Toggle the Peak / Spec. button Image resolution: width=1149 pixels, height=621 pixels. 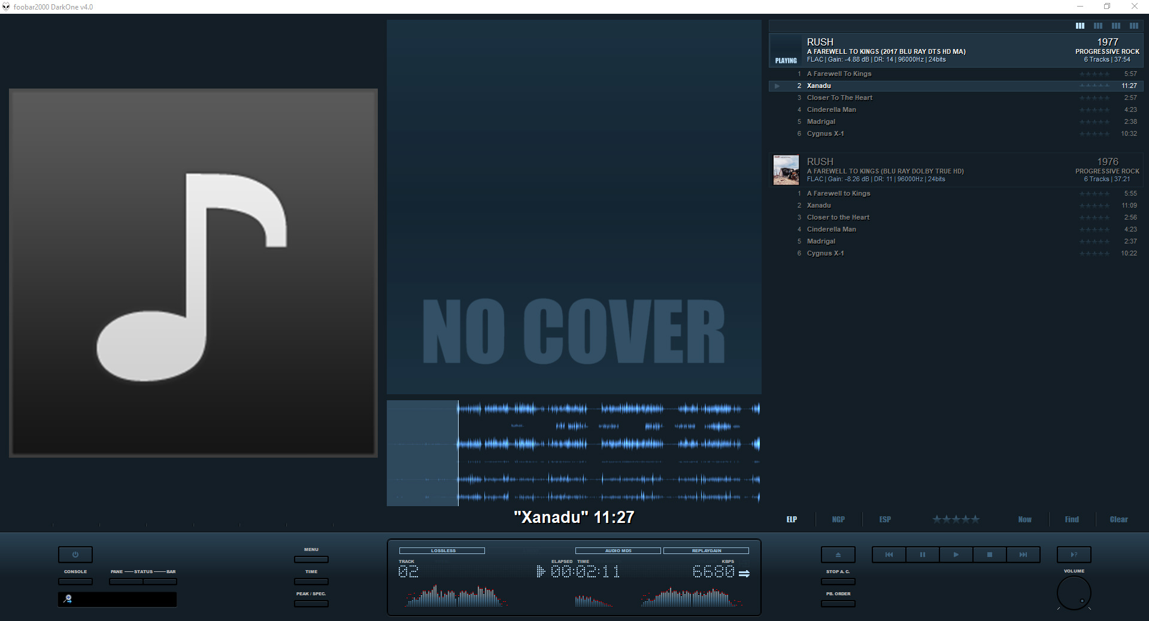(311, 603)
